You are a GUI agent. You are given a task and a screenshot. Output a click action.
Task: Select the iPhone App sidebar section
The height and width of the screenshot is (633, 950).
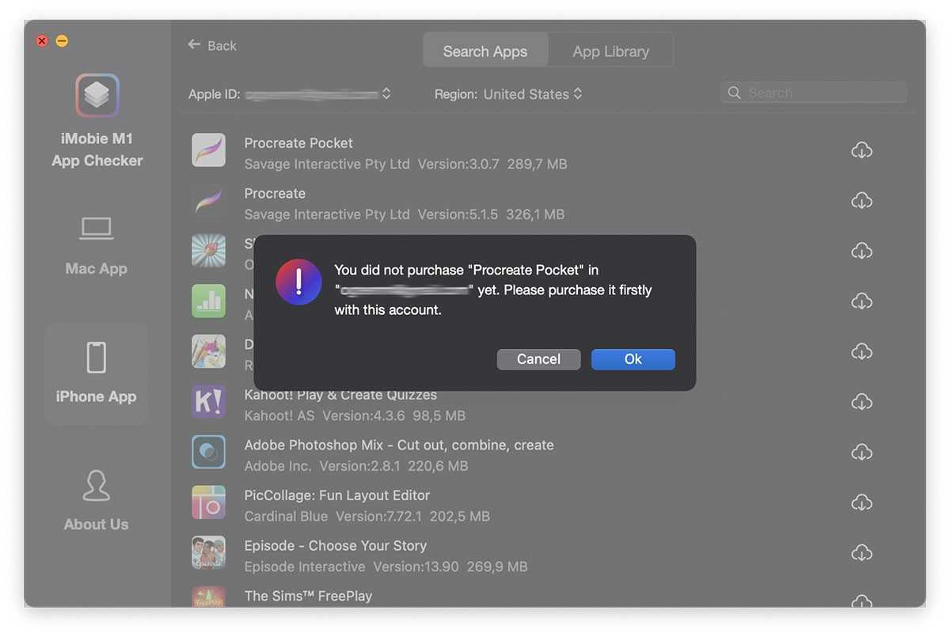click(97, 373)
